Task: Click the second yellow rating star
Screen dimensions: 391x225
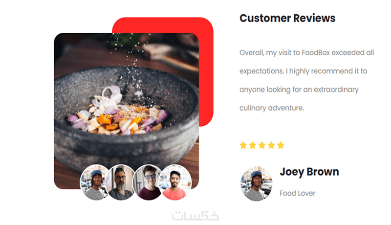Action: (x=253, y=145)
